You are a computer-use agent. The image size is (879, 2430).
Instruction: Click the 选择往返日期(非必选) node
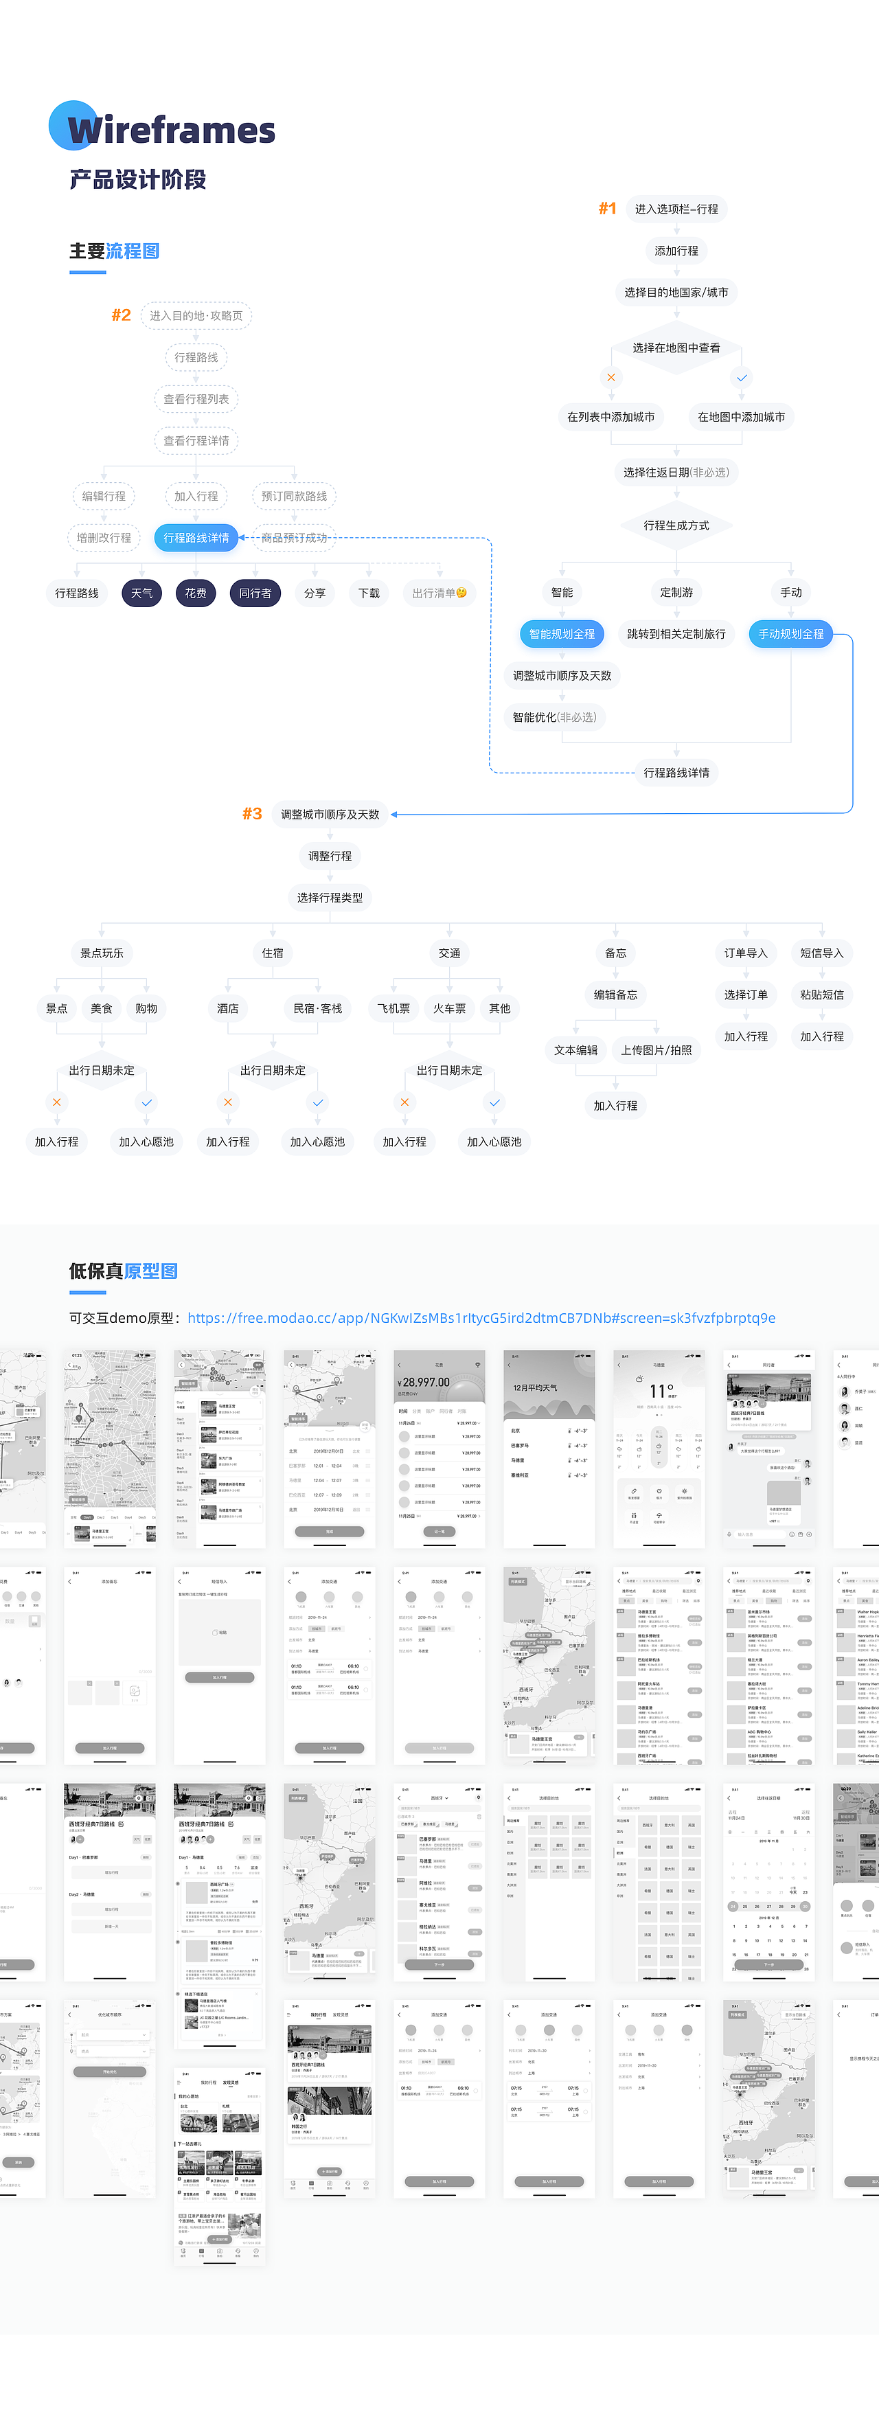(676, 473)
